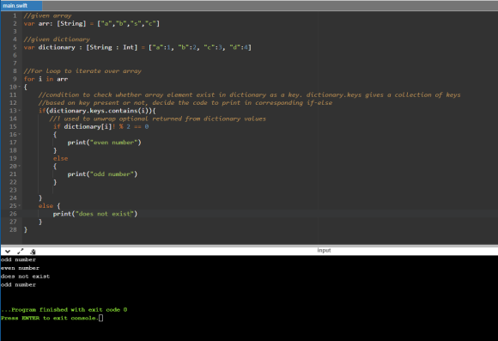Click the '//given array' comment line
Screen dimensions: 498x341
tap(47, 15)
